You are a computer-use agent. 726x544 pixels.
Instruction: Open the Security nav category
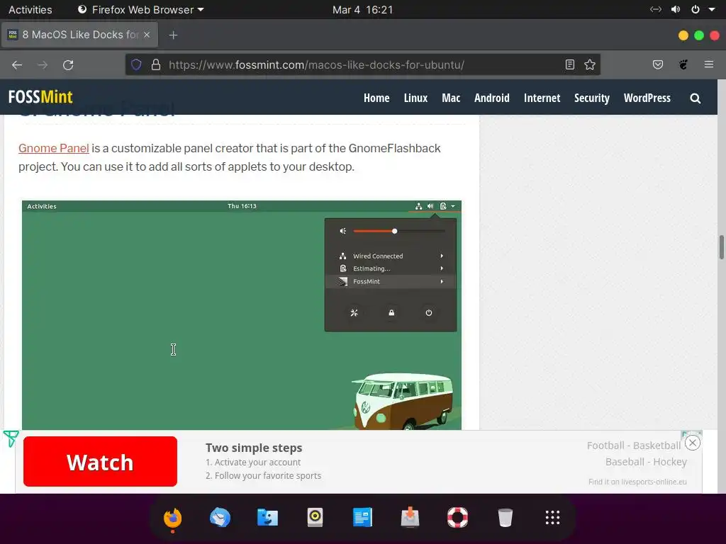pos(592,98)
